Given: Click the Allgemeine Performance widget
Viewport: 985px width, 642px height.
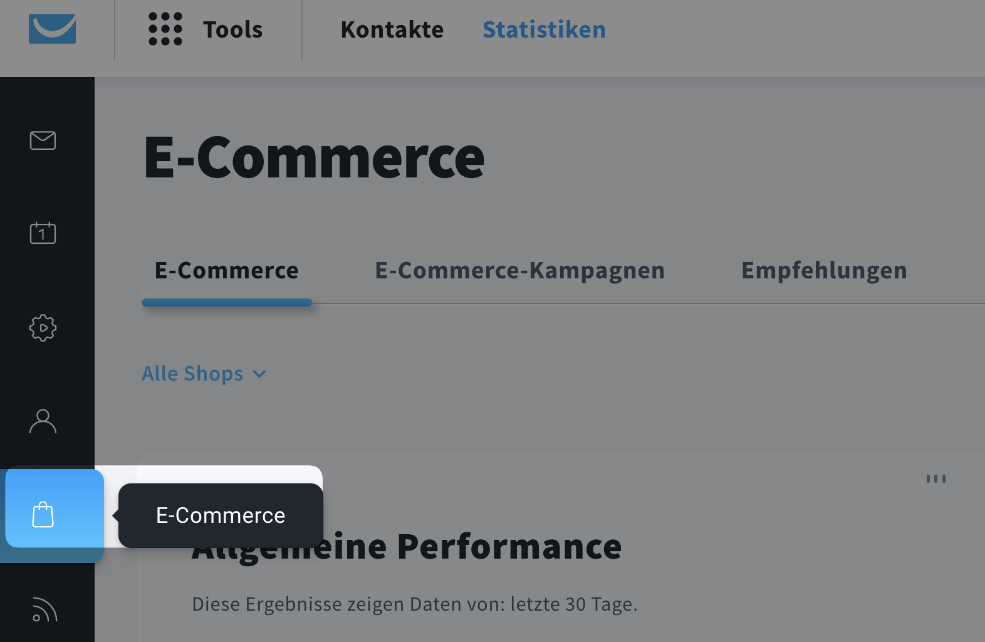Looking at the screenshot, I should 406,545.
